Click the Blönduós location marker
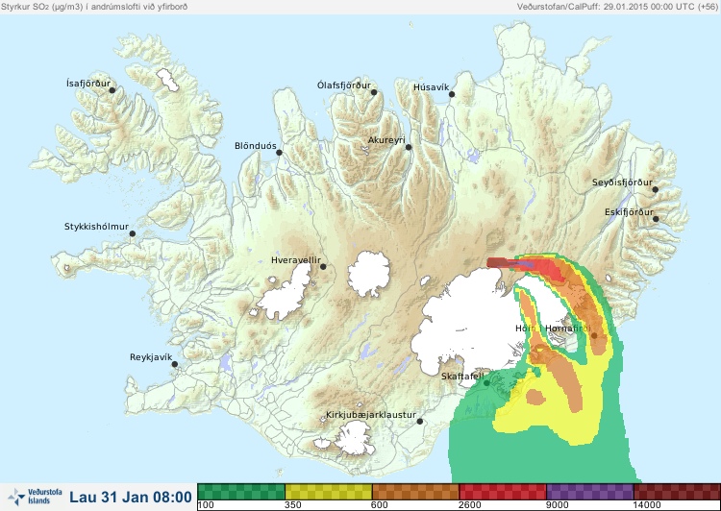The height and width of the screenshot is (511, 721). coord(279,153)
